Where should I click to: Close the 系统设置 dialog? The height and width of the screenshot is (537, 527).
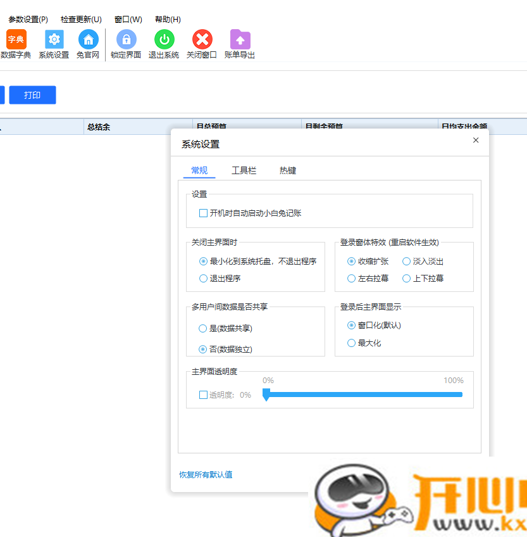[475, 140]
